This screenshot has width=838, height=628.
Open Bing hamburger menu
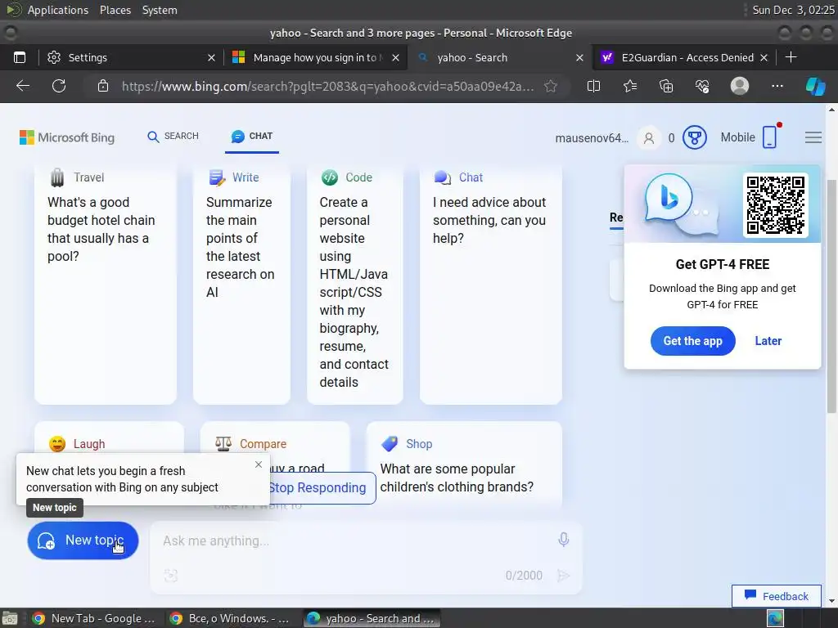(813, 137)
